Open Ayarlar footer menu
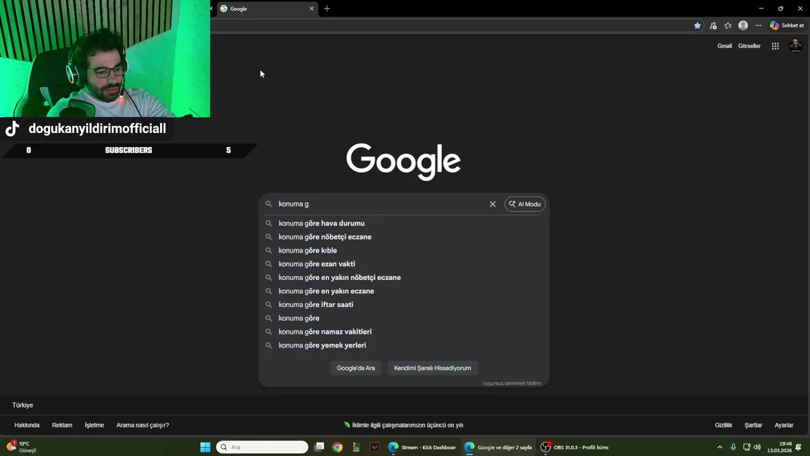This screenshot has height=456, width=810. pyautogui.click(x=784, y=425)
